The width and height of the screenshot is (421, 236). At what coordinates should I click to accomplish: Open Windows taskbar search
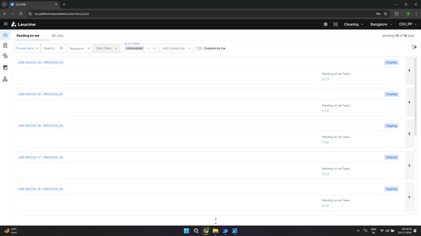pos(196,231)
